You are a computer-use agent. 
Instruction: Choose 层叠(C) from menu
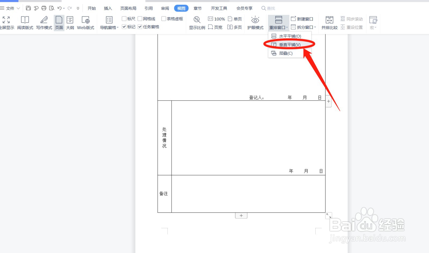click(x=290, y=53)
